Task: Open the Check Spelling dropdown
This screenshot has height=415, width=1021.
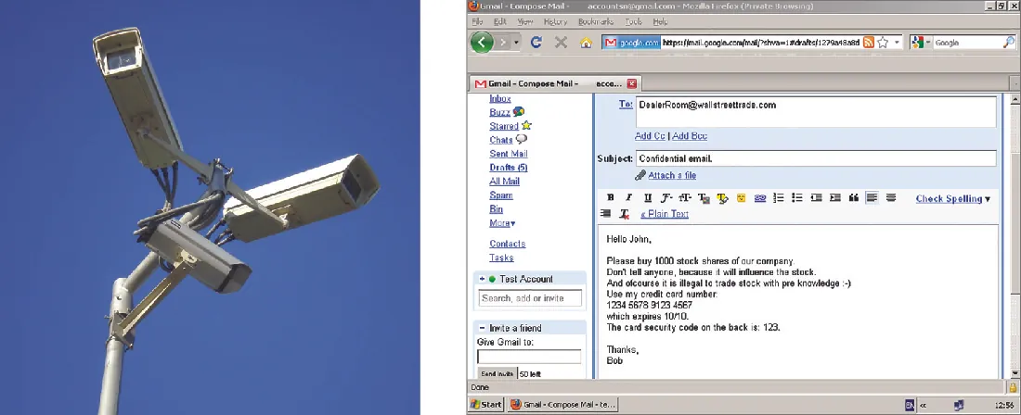Action: click(x=952, y=199)
